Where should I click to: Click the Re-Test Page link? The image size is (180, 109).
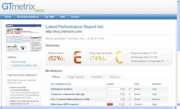(x=19, y=62)
